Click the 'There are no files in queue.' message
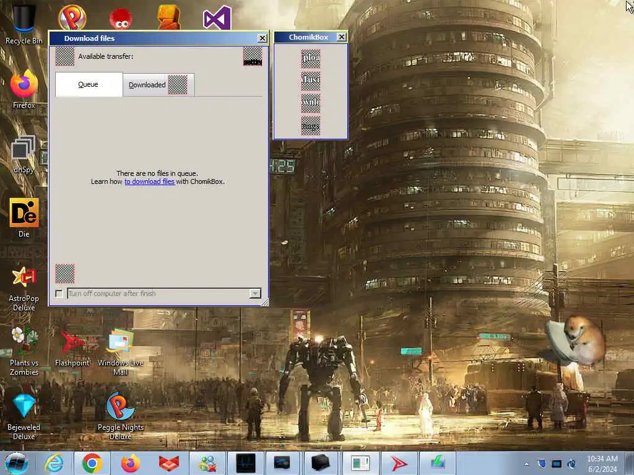 [x=157, y=173]
